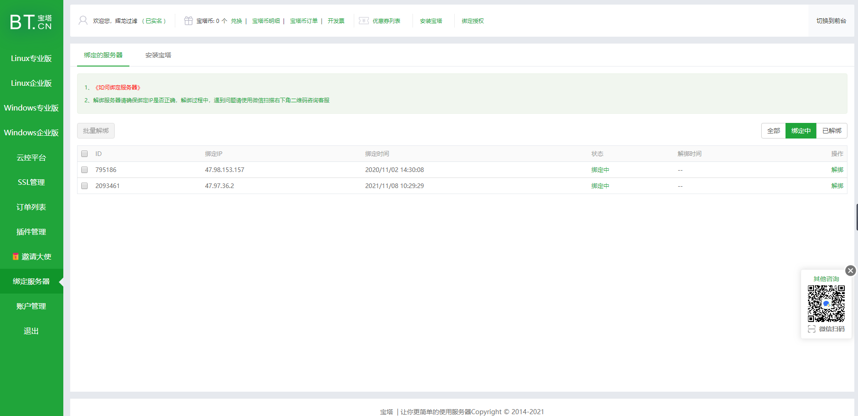The image size is (858, 416).
Task: Click IP address 47.97.36.2
Action: point(219,186)
